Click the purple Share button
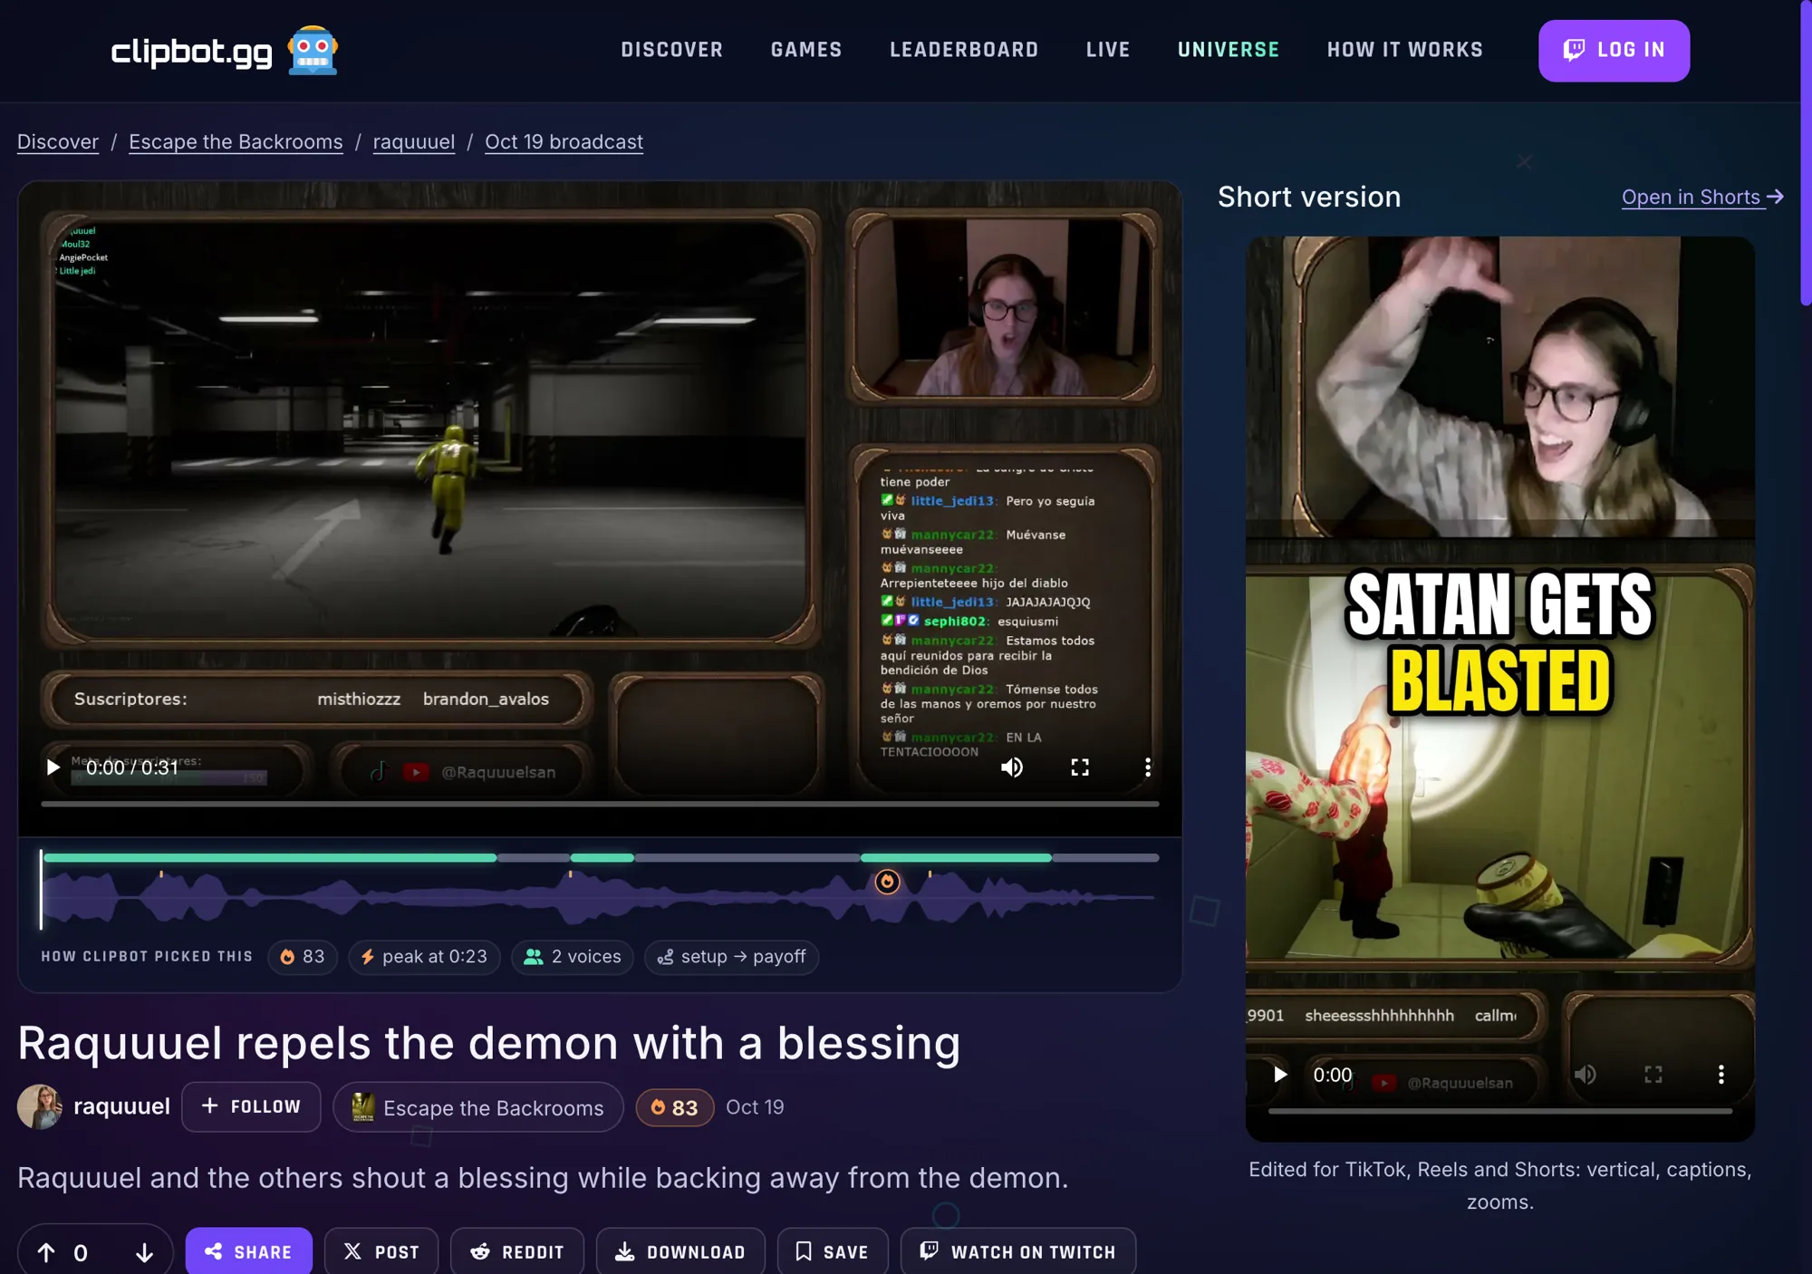This screenshot has width=1812, height=1274. click(x=249, y=1251)
